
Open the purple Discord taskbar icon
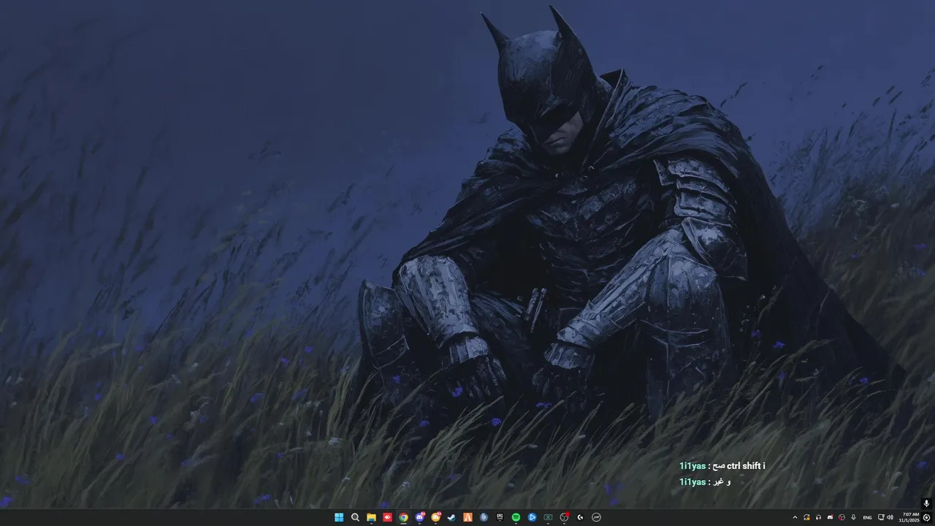point(419,517)
